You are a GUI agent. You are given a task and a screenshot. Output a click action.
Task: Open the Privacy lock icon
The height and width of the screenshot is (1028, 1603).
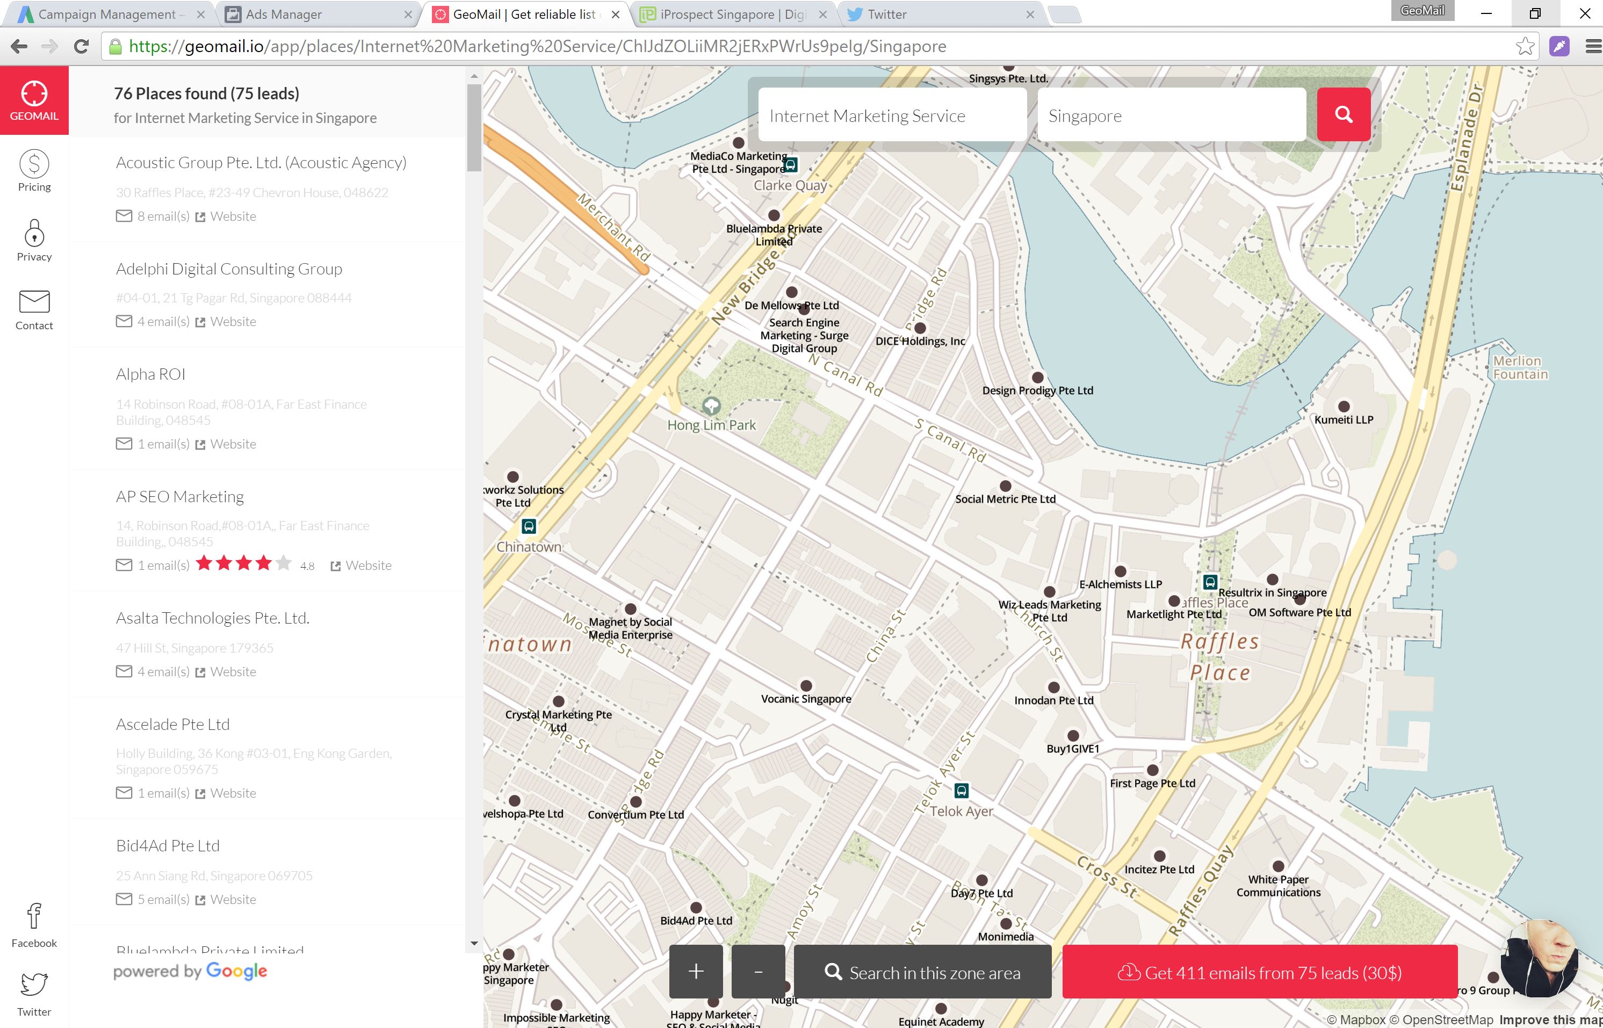pyautogui.click(x=34, y=233)
